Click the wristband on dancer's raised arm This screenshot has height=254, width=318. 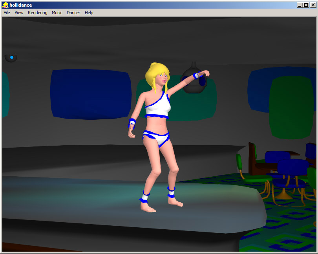196,75
